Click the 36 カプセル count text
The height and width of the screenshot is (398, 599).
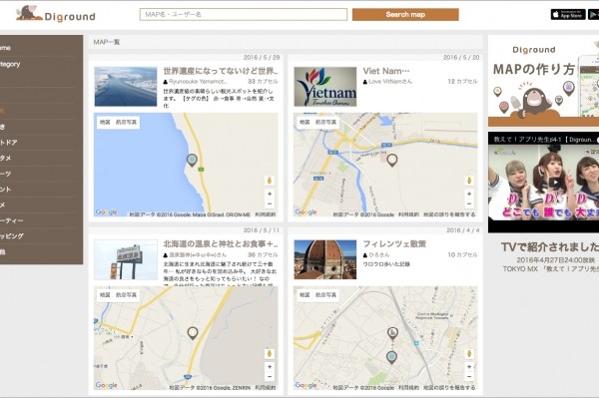tap(263, 254)
